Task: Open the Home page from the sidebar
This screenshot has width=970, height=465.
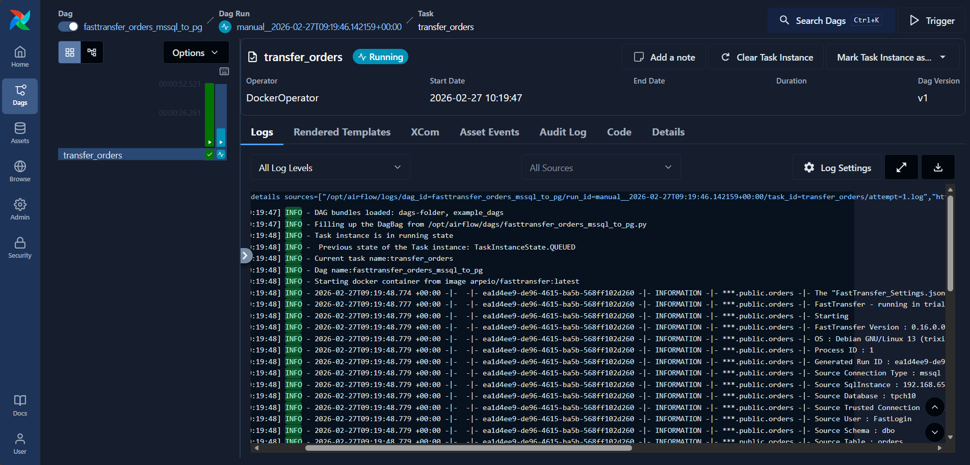Action: tap(20, 56)
